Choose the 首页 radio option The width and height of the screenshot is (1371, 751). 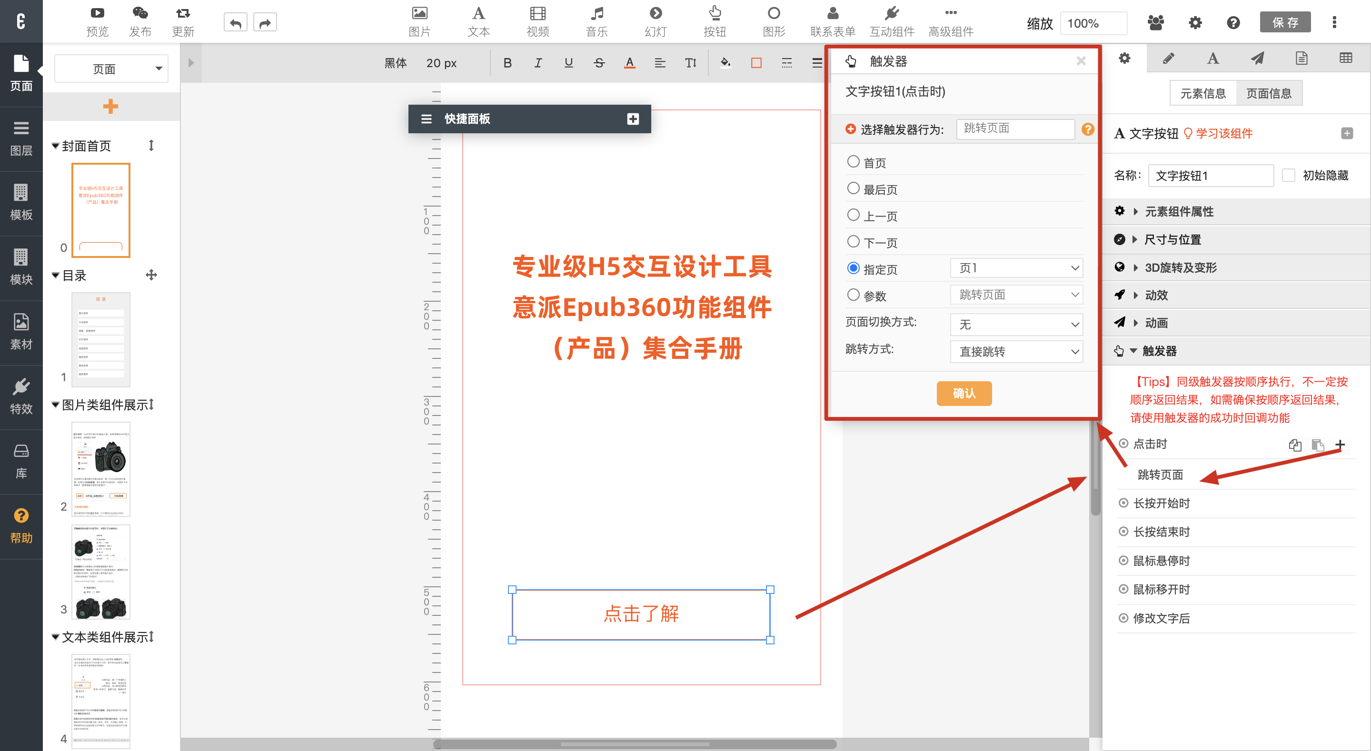[x=853, y=162]
